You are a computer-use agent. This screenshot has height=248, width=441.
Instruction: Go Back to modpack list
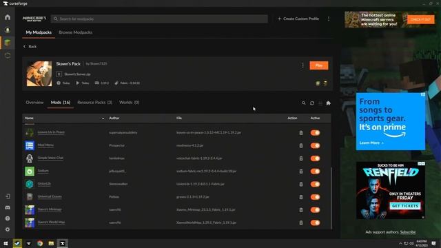(x=30, y=46)
